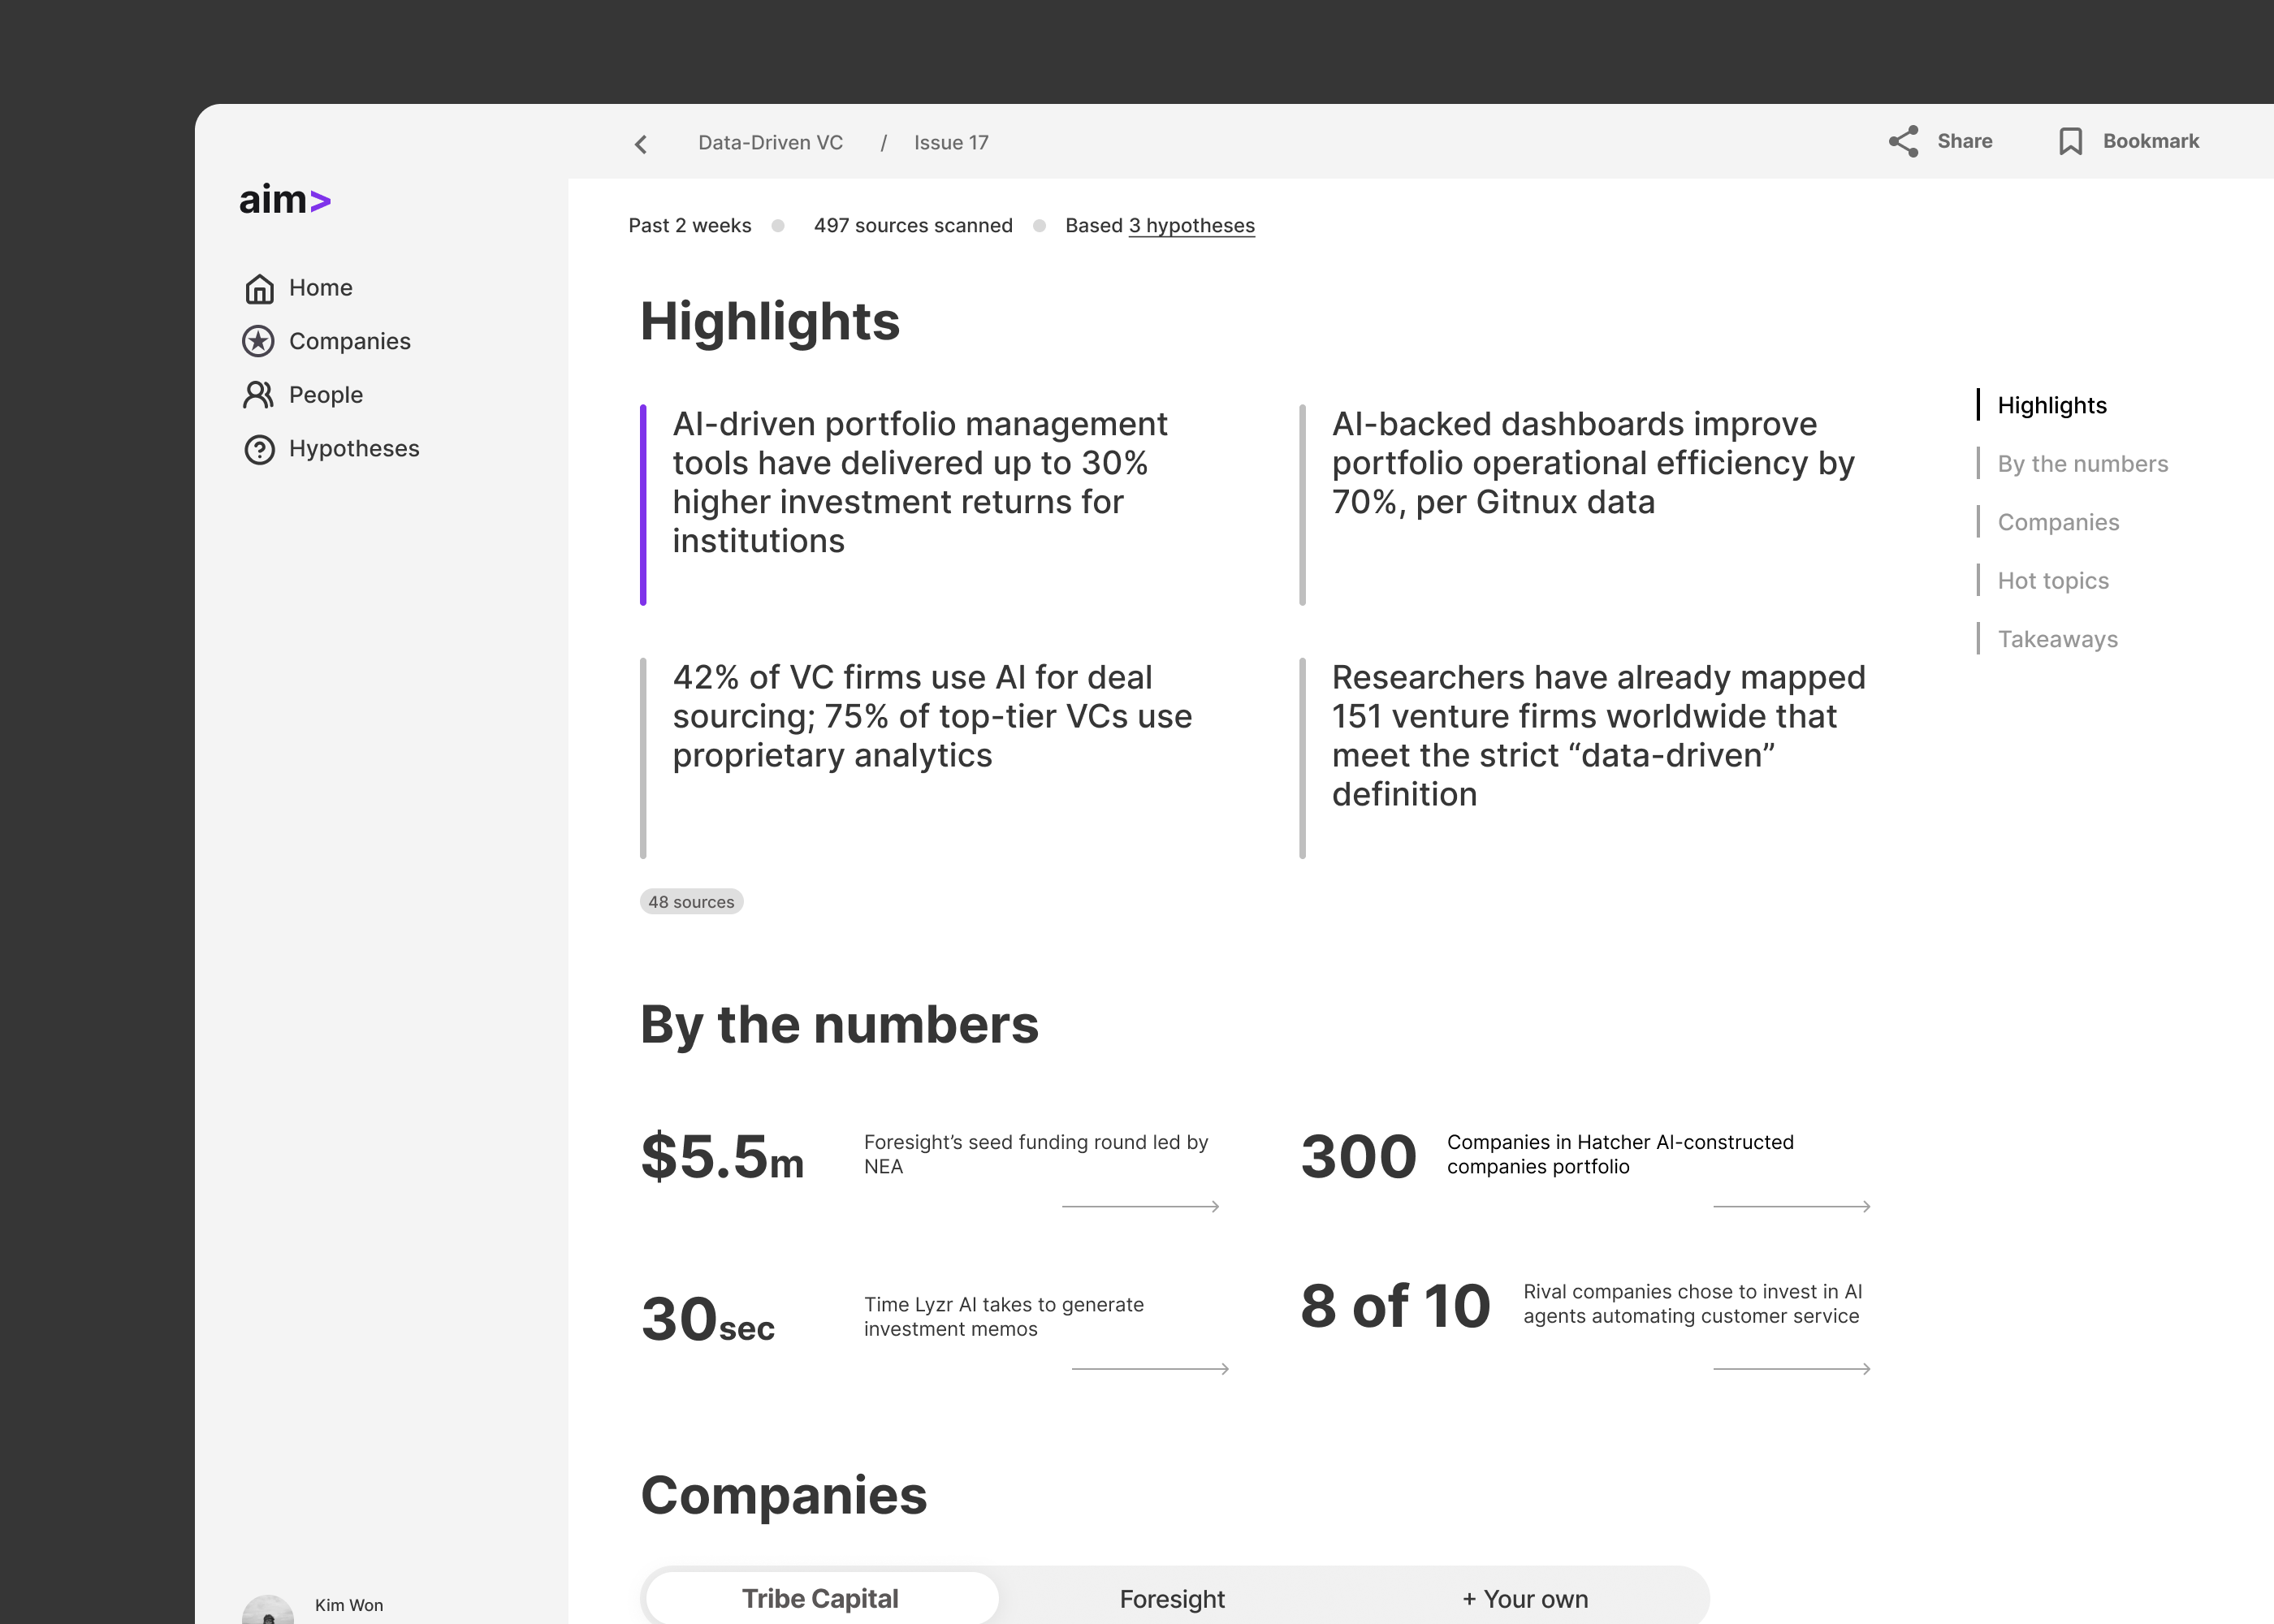Jump to the Takeaways section in side navigation
The width and height of the screenshot is (2274, 1624).
[x=2057, y=639]
